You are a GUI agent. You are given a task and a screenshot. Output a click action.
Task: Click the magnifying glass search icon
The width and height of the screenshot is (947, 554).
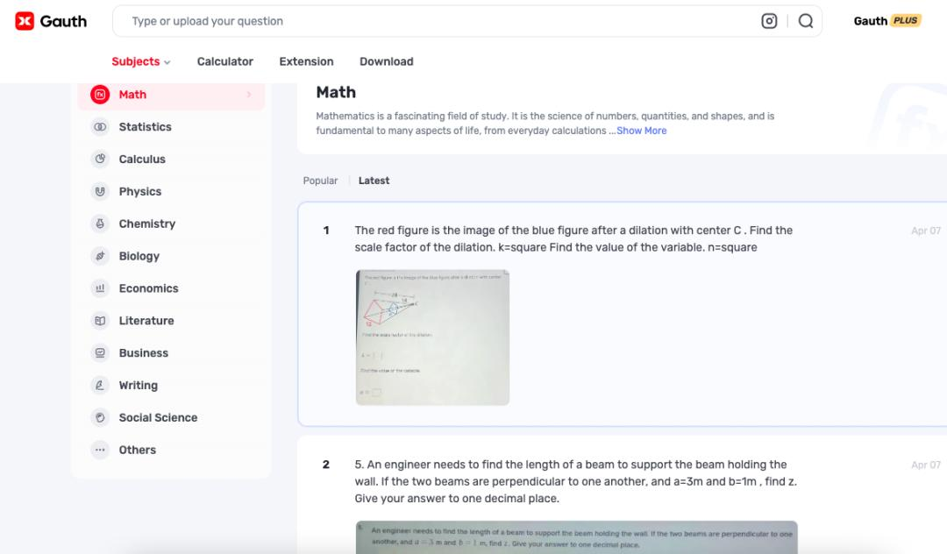click(806, 21)
